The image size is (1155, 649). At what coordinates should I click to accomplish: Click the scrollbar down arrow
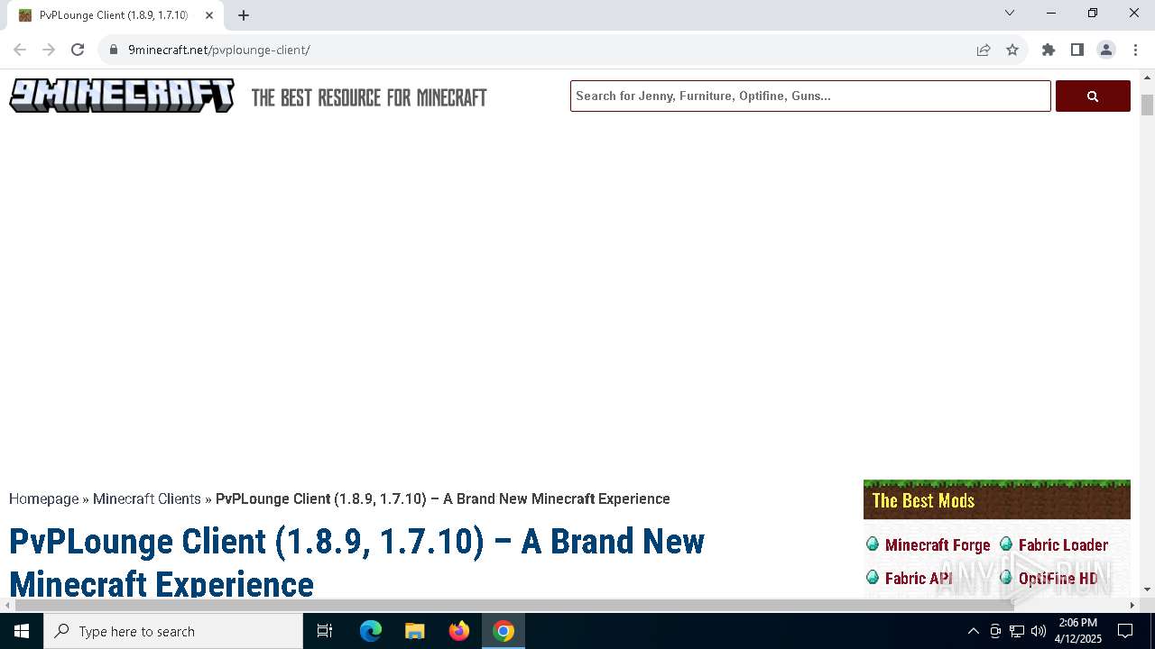pyautogui.click(x=1147, y=590)
